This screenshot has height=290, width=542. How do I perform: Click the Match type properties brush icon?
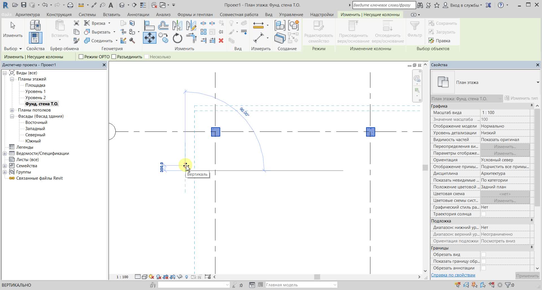pos(76,41)
